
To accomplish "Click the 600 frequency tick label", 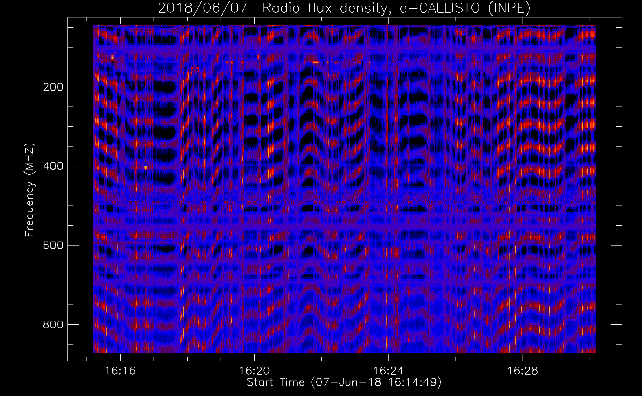I will coord(53,246).
